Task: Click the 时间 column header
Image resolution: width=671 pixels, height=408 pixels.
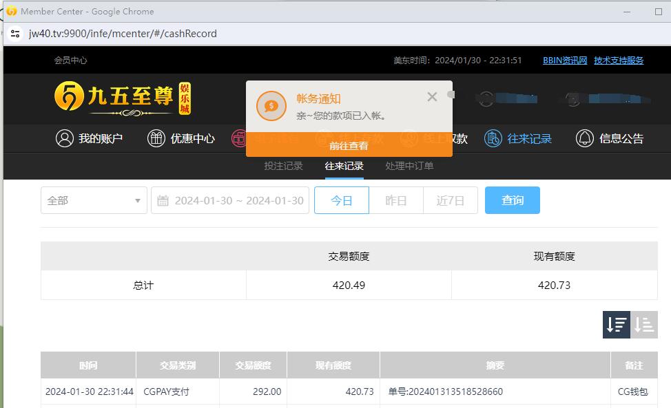Action: click(88, 365)
